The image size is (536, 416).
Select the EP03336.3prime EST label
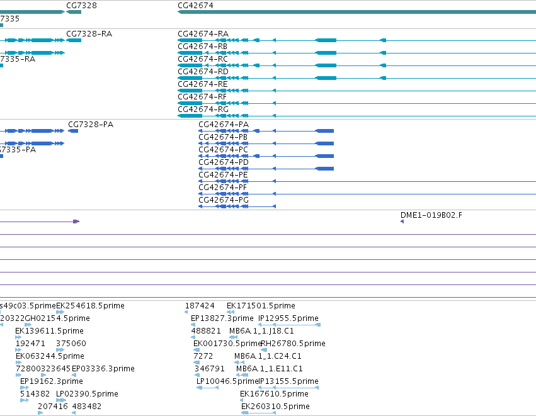tap(103, 369)
